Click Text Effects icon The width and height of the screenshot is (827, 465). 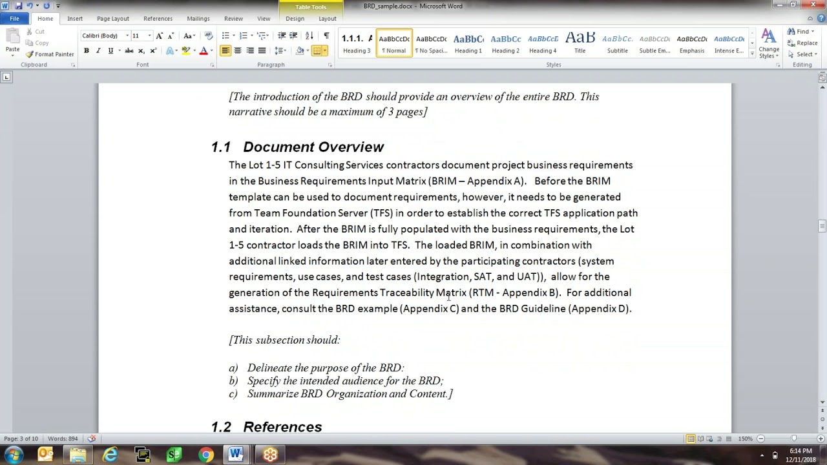[171, 51]
